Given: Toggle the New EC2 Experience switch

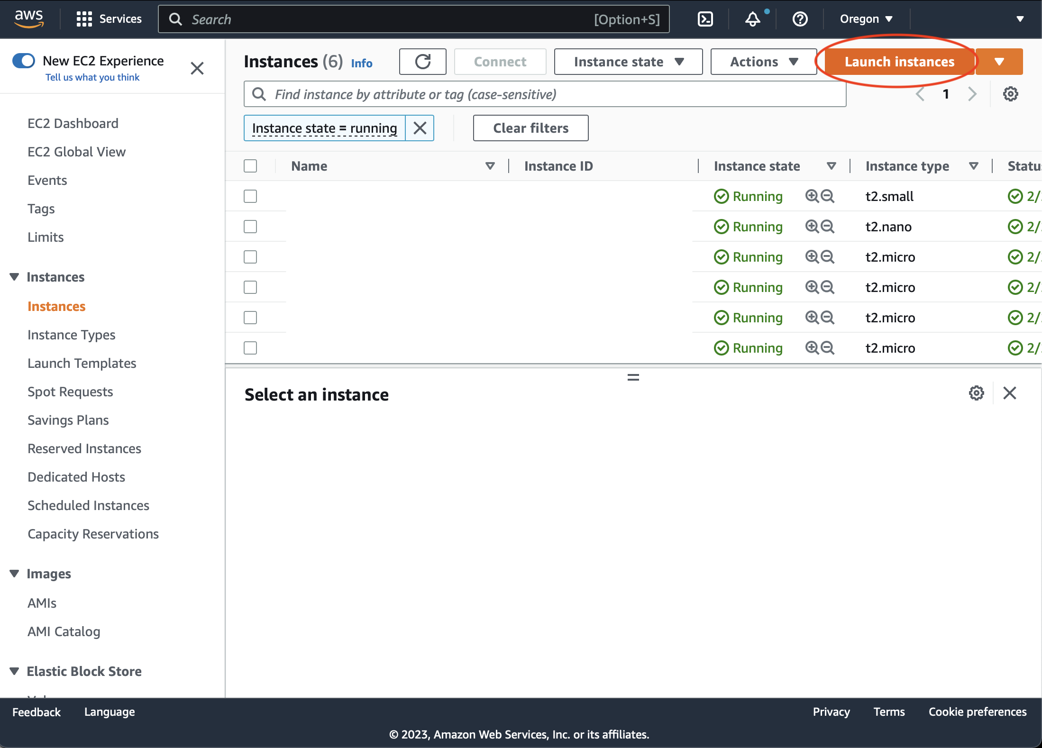Looking at the screenshot, I should point(24,61).
